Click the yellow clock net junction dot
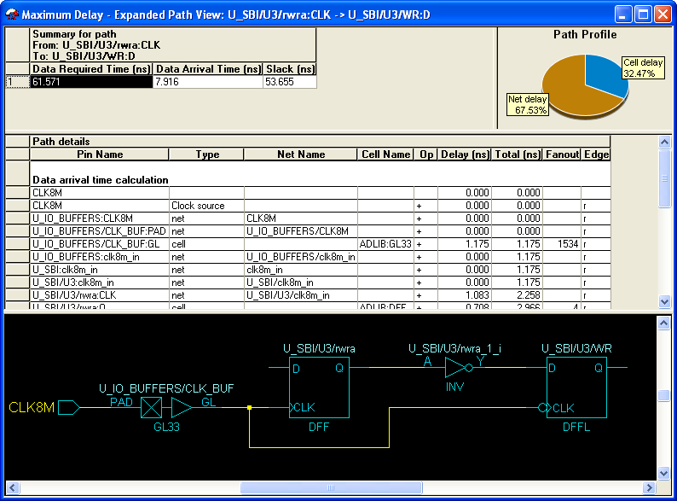This screenshot has width=677, height=501. pos(250,408)
